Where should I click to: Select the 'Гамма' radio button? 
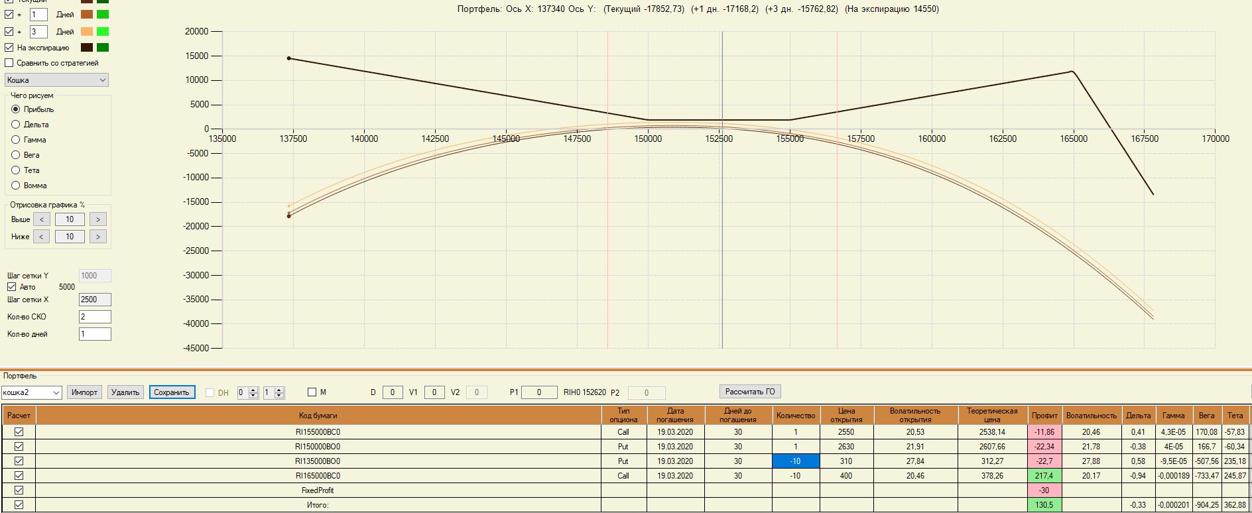[x=16, y=140]
